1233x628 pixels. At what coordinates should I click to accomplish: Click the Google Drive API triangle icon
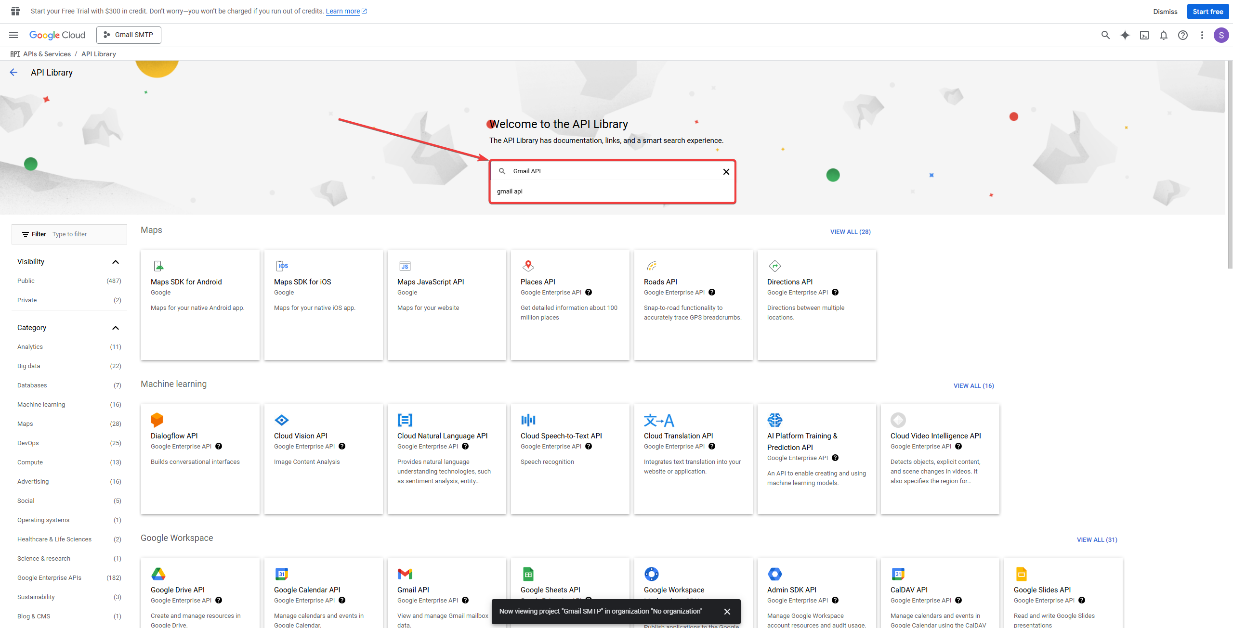coord(158,574)
